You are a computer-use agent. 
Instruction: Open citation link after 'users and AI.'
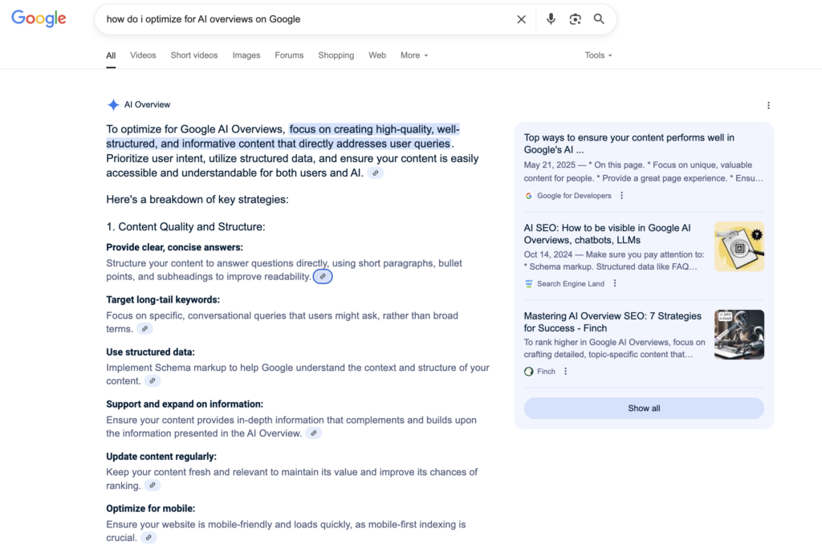[376, 173]
